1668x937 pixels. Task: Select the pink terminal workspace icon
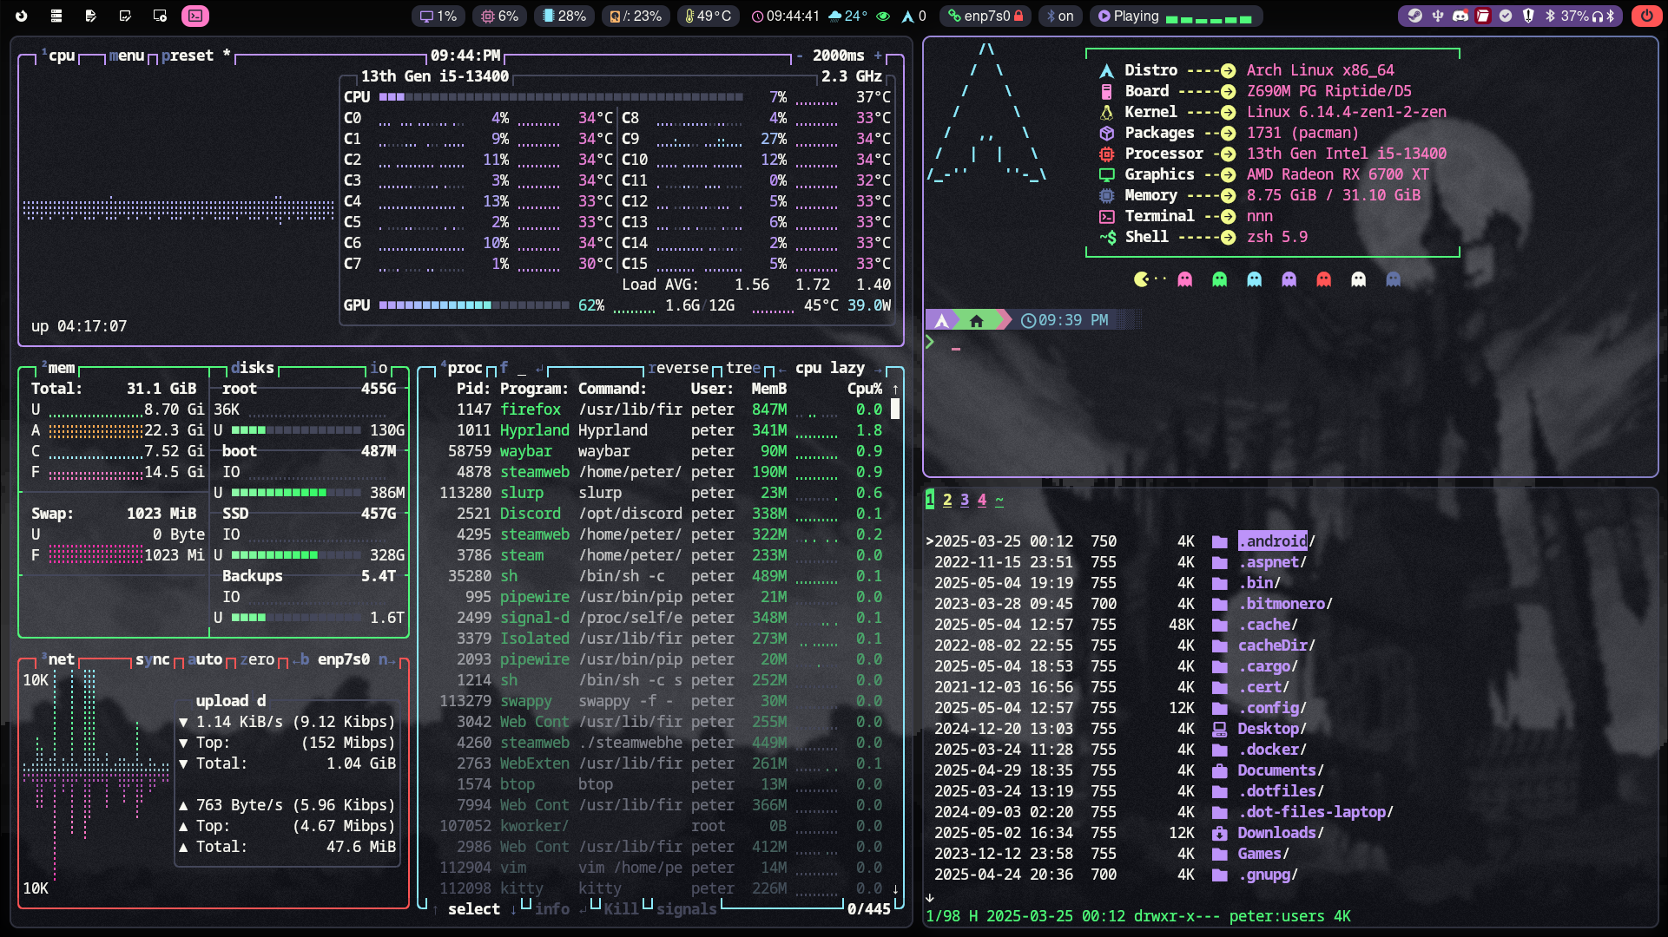[x=195, y=16]
